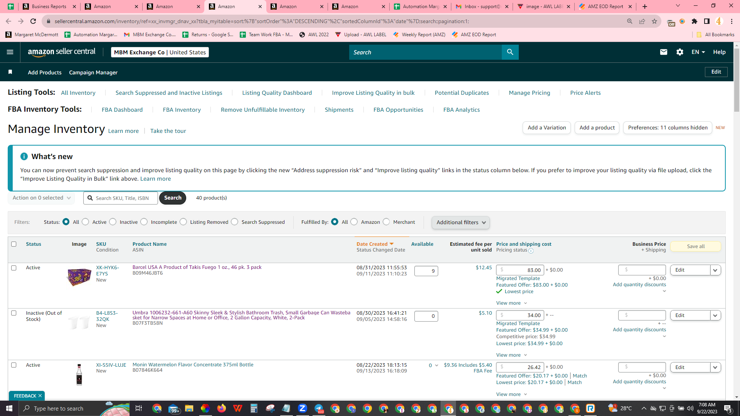Open the messages envelope icon
Viewport: 740px width, 416px height.
[663, 52]
